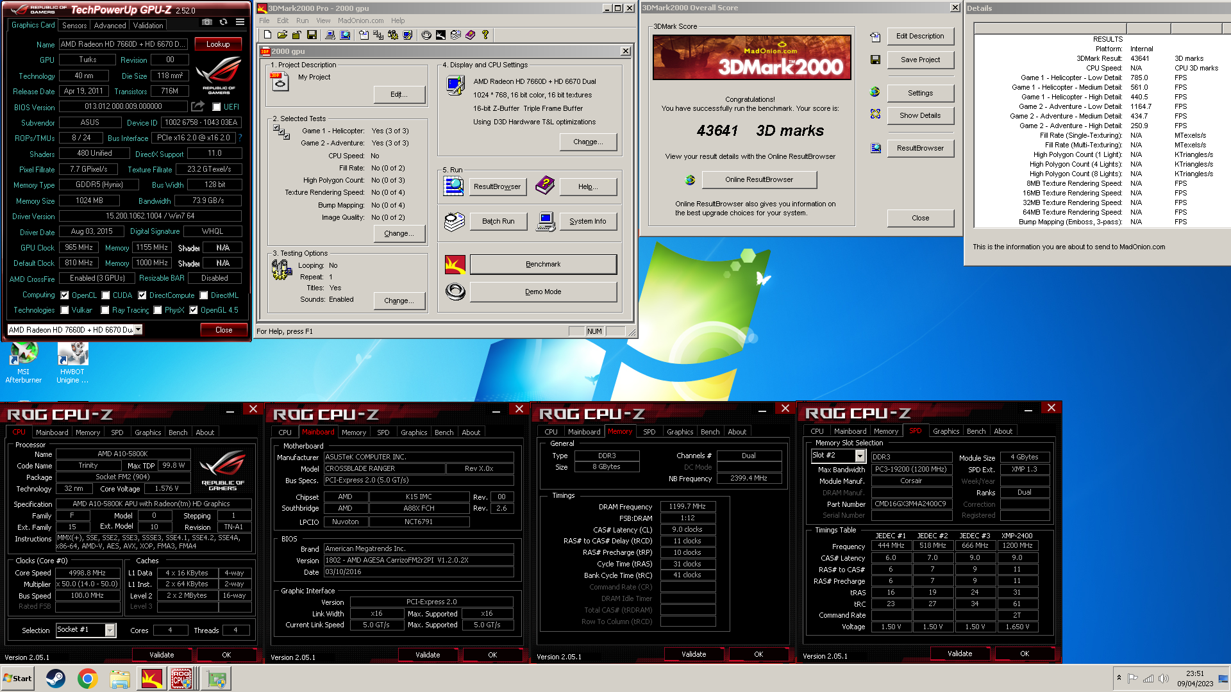Open Socket #1 selection dropdown in CPU-Z

110,630
